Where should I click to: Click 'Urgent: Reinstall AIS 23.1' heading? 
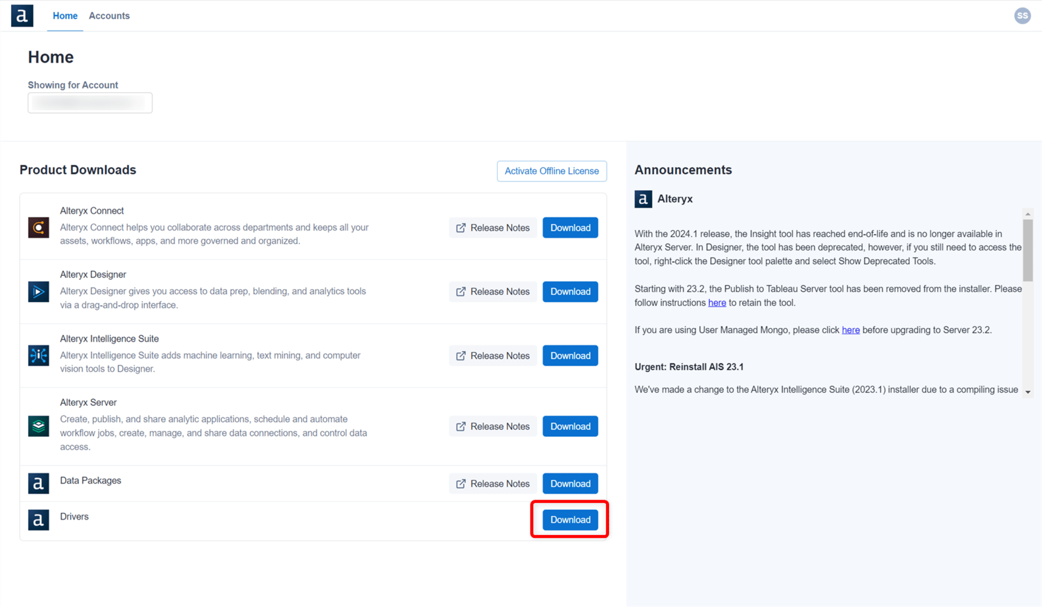point(689,367)
